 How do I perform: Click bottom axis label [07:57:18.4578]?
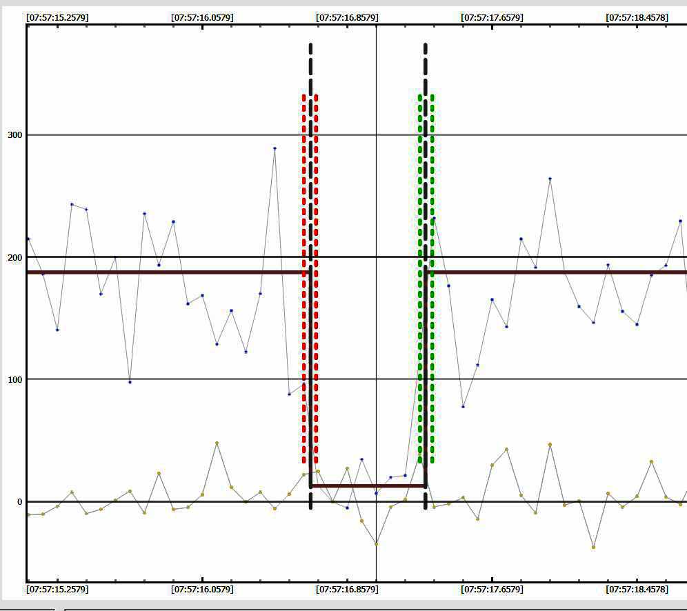(637, 589)
